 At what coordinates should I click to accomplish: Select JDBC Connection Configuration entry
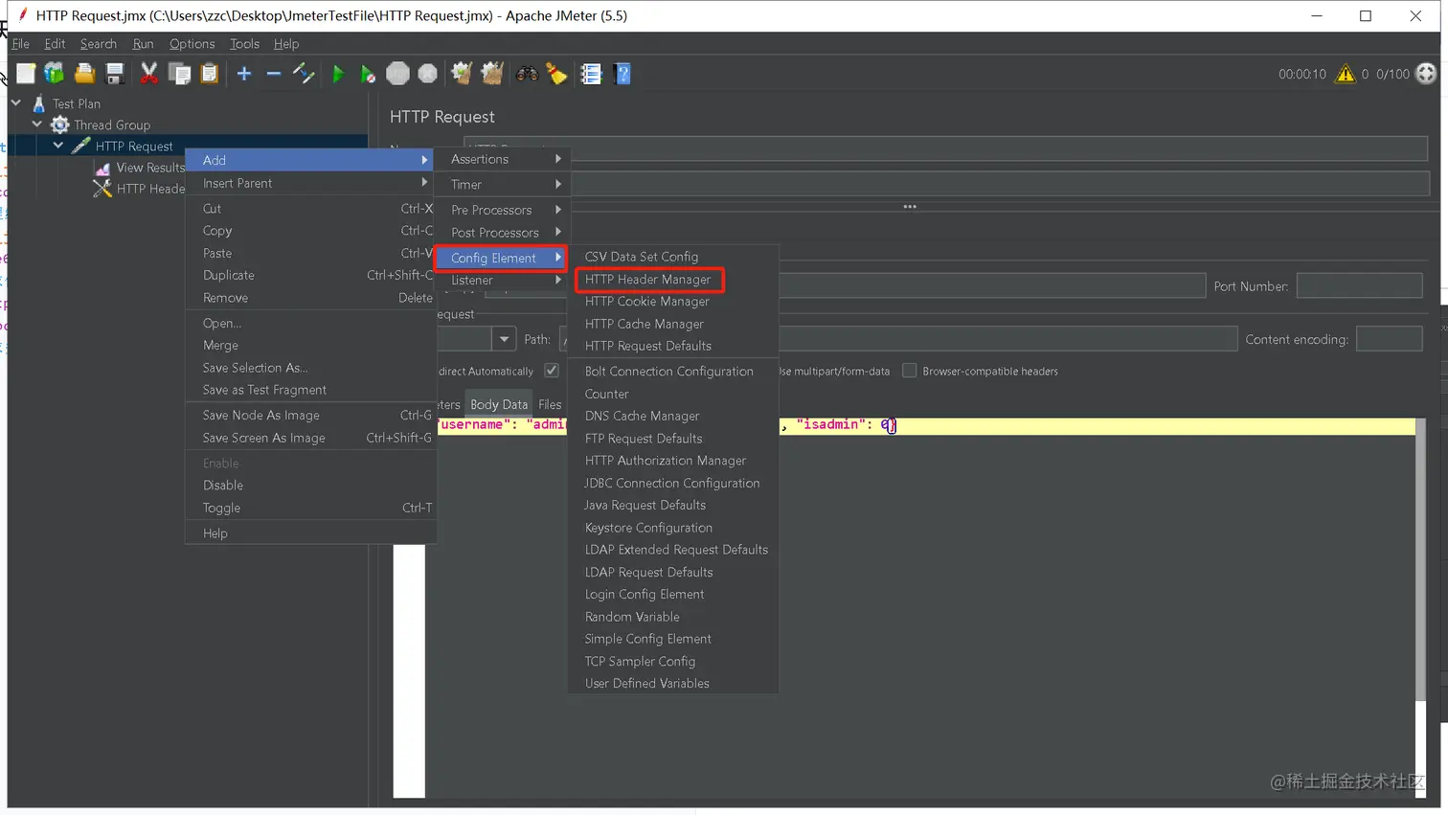[671, 484]
